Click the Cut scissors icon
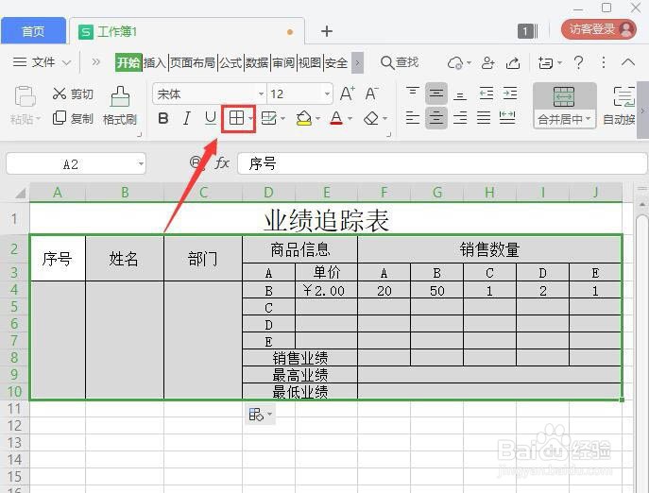Viewport: 649px width, 493px height. point(60,93)
